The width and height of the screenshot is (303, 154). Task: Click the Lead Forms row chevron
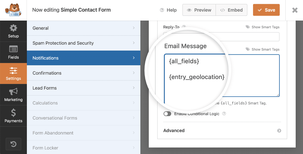pos(134,88)
